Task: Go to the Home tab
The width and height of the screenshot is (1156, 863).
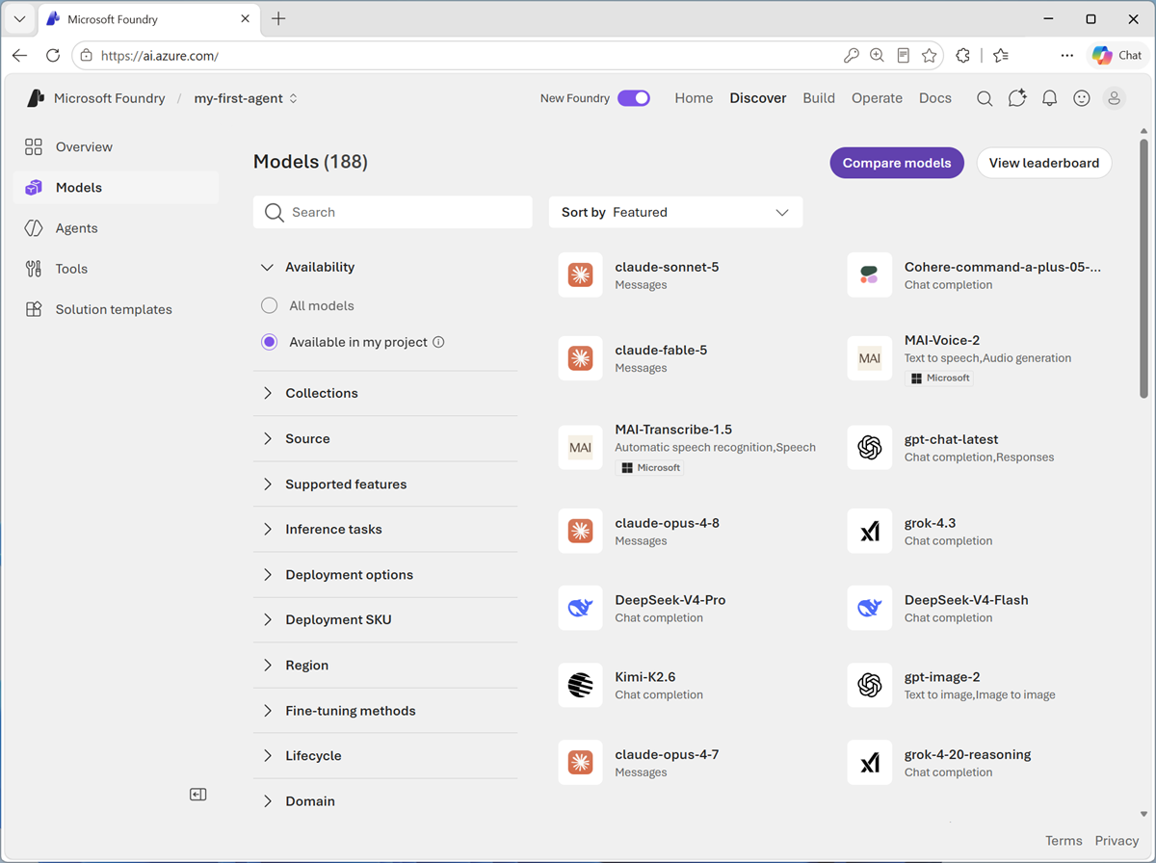Action: click(x=694, y=98)
